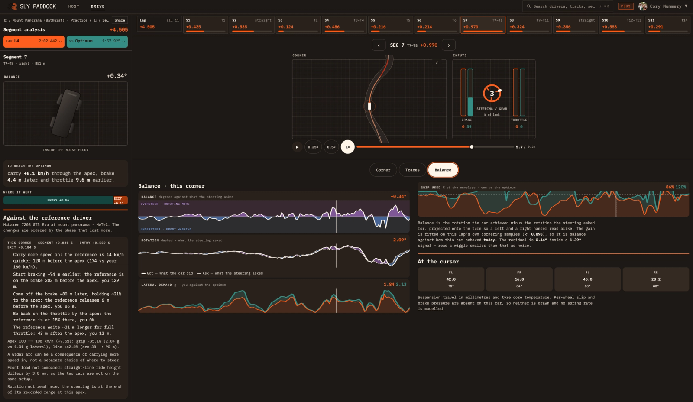This screenshot has height=402, width=693.
Task: Click the Brake input bars
Action: (466, 92)
